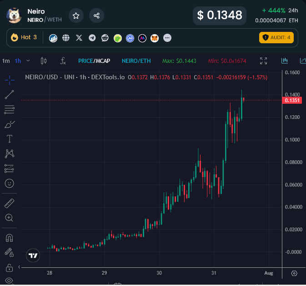Open the token website globe icon
Screen dimensions: 306x286
66,38
